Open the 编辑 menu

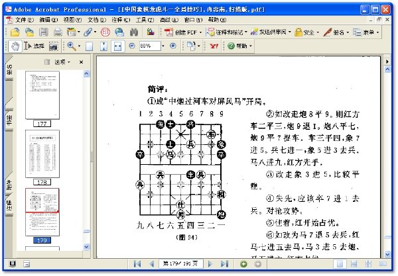point(48,20)
